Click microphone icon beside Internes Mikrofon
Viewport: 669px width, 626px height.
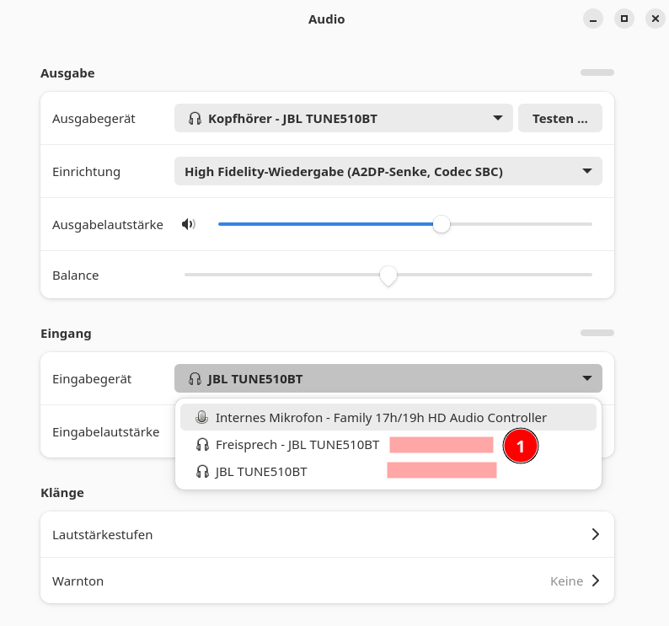202,417
